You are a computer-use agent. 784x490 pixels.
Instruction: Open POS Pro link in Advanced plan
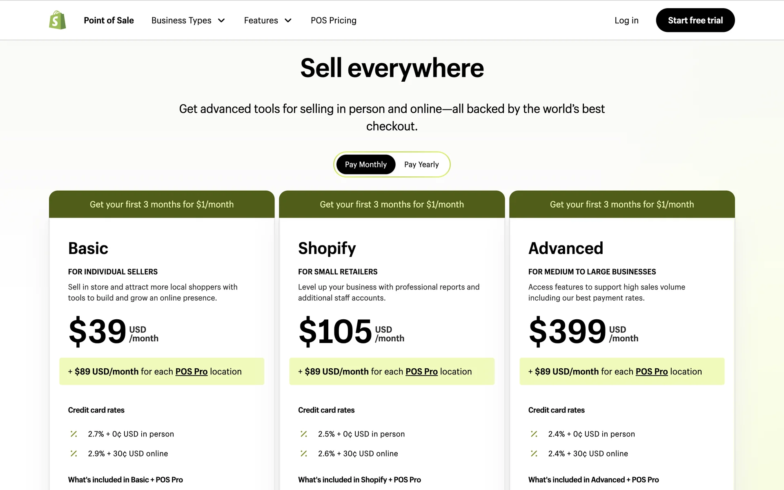652,372
